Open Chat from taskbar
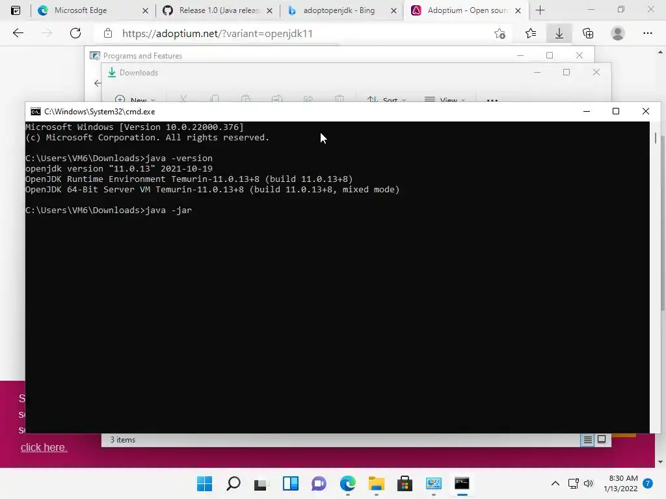Image resolution: width=666 pixels, height=499 pixels. 319,483
